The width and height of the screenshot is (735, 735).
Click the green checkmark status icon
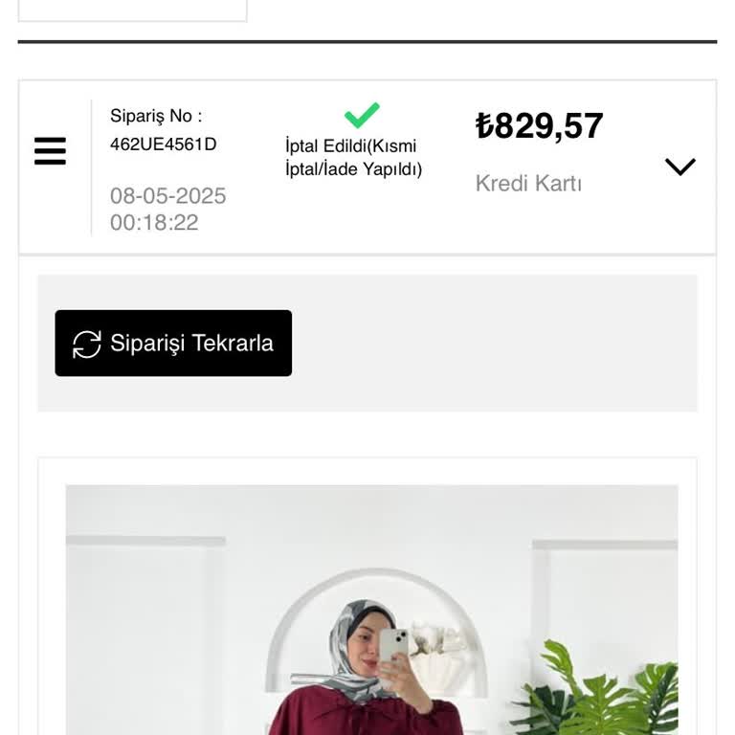point(362,116)
